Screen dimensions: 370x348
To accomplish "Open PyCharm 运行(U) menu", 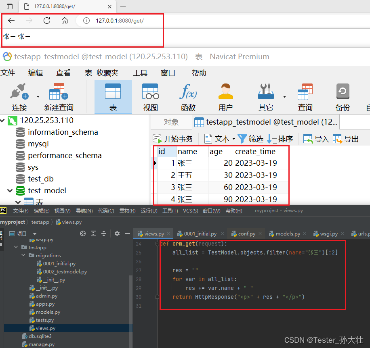I will (x=149, y=211).
